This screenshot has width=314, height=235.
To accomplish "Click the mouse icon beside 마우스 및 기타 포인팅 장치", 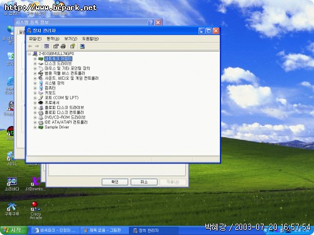I will 41,68.
